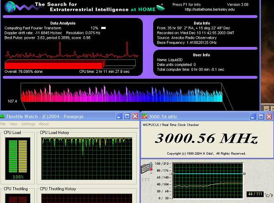Click the 'Recorded on: Wed Dec 10' line
Viewport: 274px width, 203px height.
(195, 33)
